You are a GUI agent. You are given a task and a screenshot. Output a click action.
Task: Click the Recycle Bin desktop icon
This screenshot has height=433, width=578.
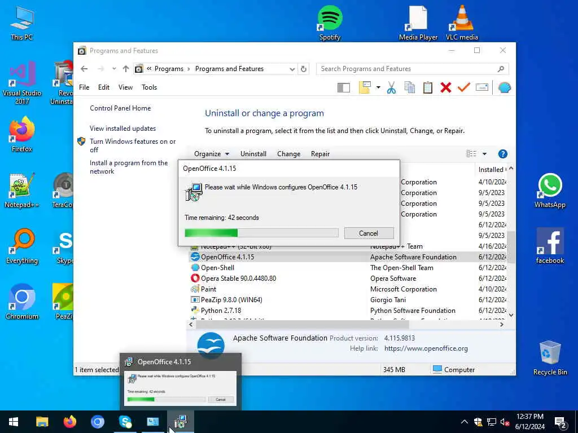tap(550, 358)
